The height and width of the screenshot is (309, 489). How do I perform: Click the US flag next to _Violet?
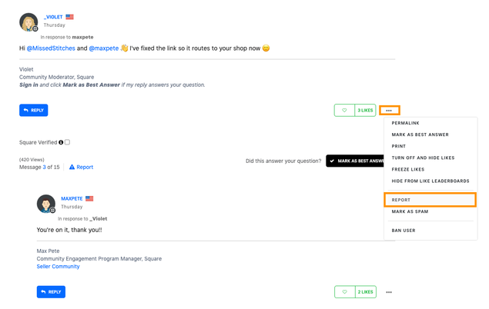(x=70, y=16)
